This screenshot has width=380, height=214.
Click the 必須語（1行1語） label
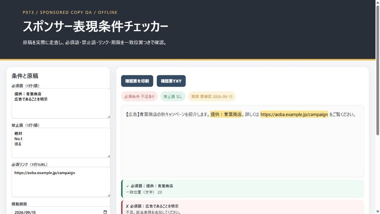(26, 86)
